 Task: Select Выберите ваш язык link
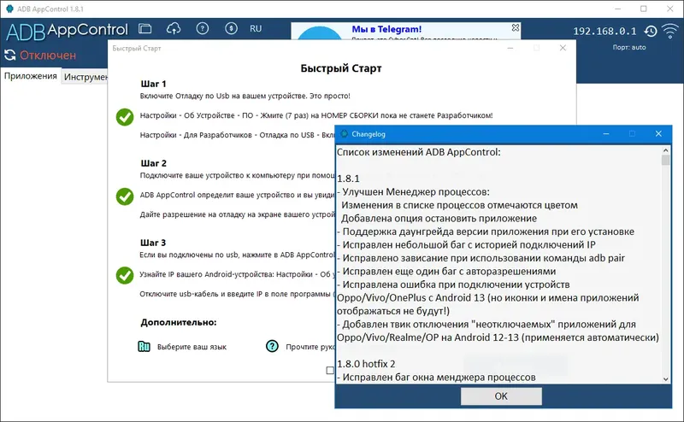[x=192, y=347]
